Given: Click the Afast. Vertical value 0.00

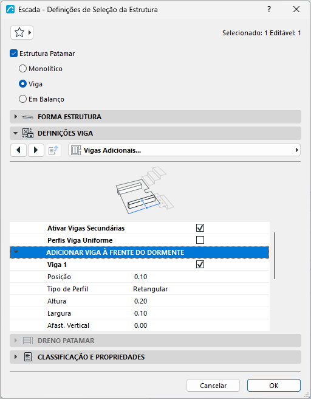Looking at the screenshot, I should [x=140, y=325].
